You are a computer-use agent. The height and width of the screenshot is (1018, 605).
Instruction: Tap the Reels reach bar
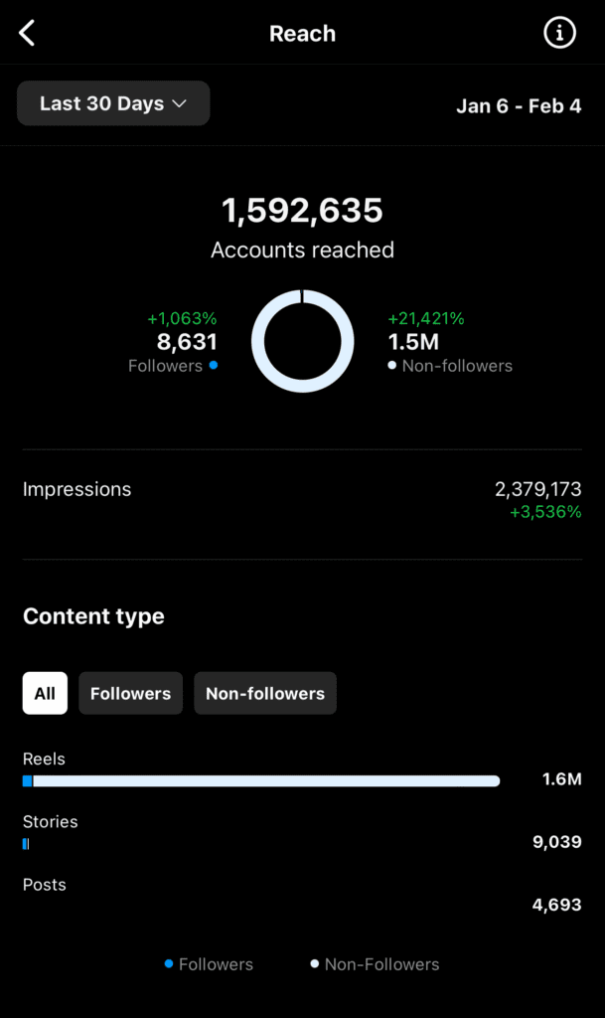pyautogui.click(x=261, y=781)
